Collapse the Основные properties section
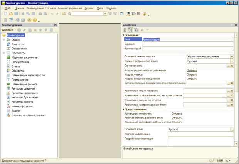Viewport: 239px width, 164px height. click(x=123, y=35)
